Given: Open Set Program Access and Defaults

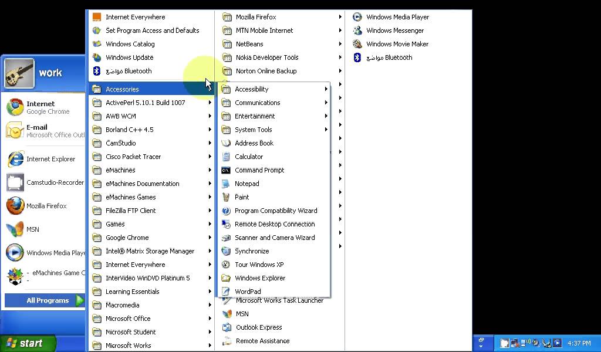Looking at the screenshot, I should [151, 31].
